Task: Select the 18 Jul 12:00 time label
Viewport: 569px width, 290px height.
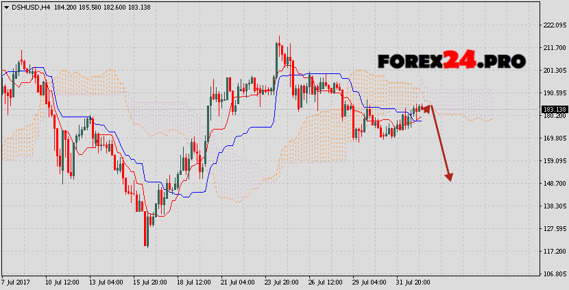Action: pos(195,282)
